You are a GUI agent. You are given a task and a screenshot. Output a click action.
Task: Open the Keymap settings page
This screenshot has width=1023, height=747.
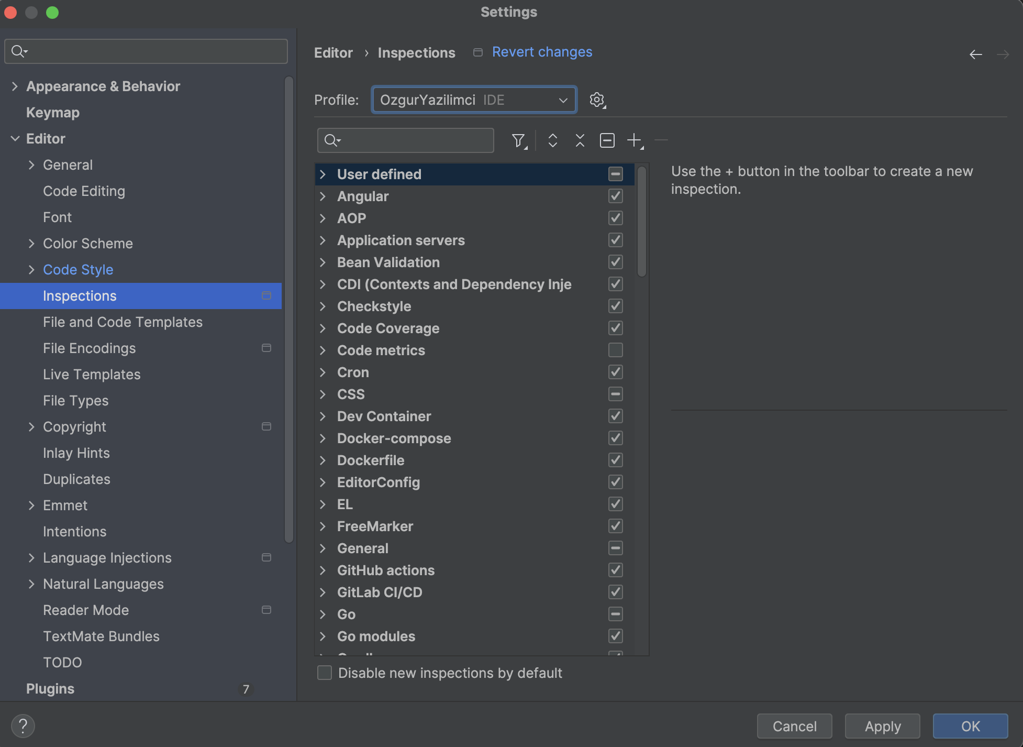pyautogui.click(x=53, y=113)
